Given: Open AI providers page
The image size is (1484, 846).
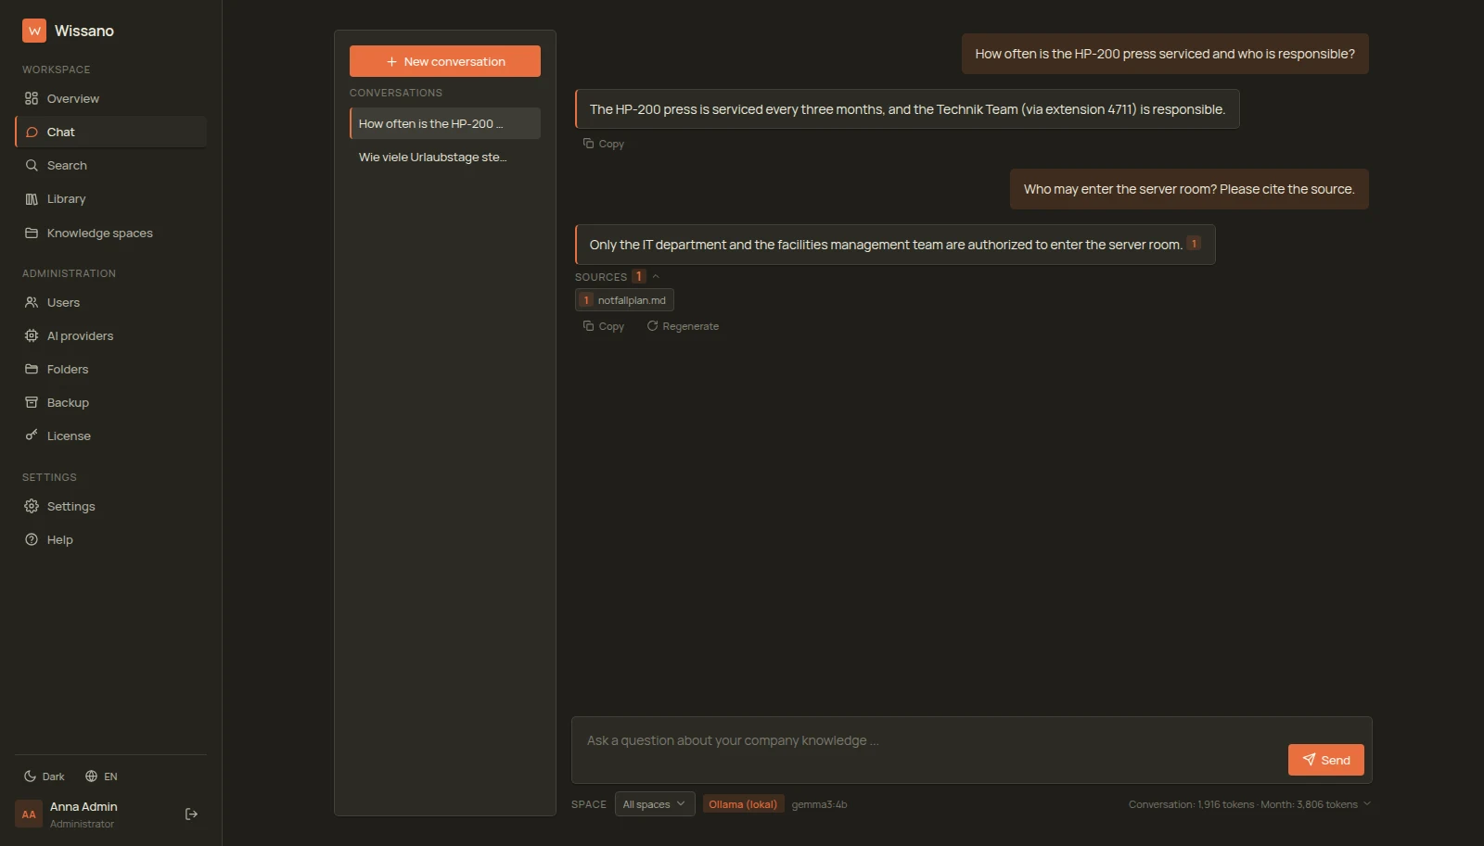Looking at the screenshot, I should (x=110, y=335).
